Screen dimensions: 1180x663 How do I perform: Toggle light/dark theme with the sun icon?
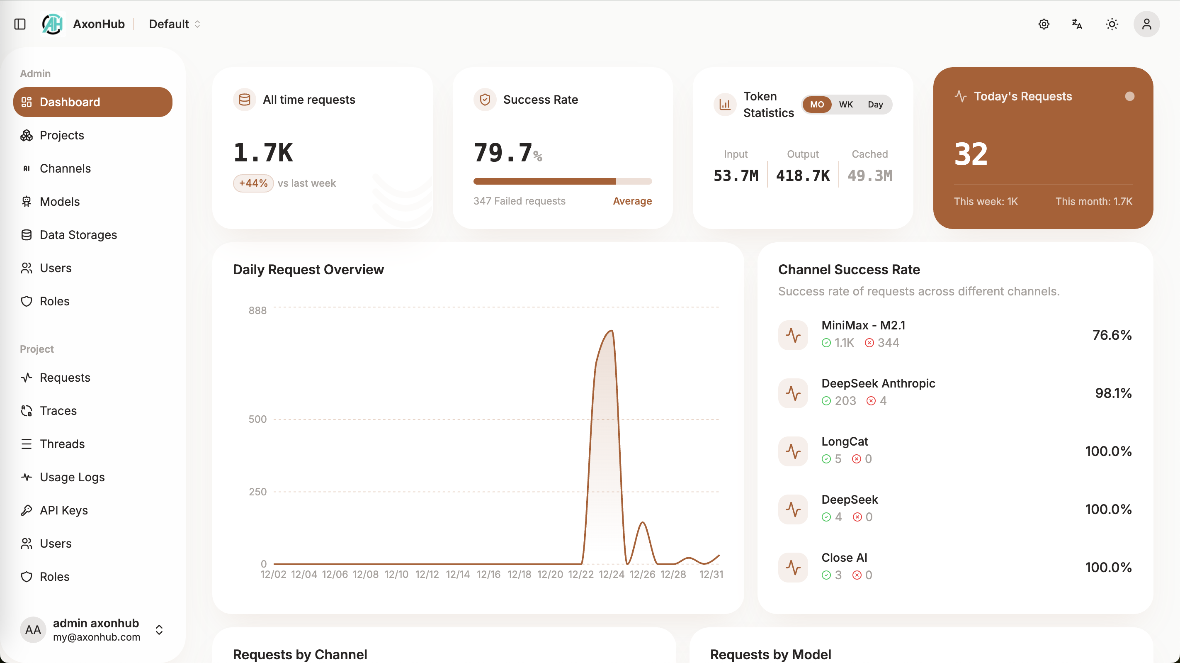(x=1112, y=24)
